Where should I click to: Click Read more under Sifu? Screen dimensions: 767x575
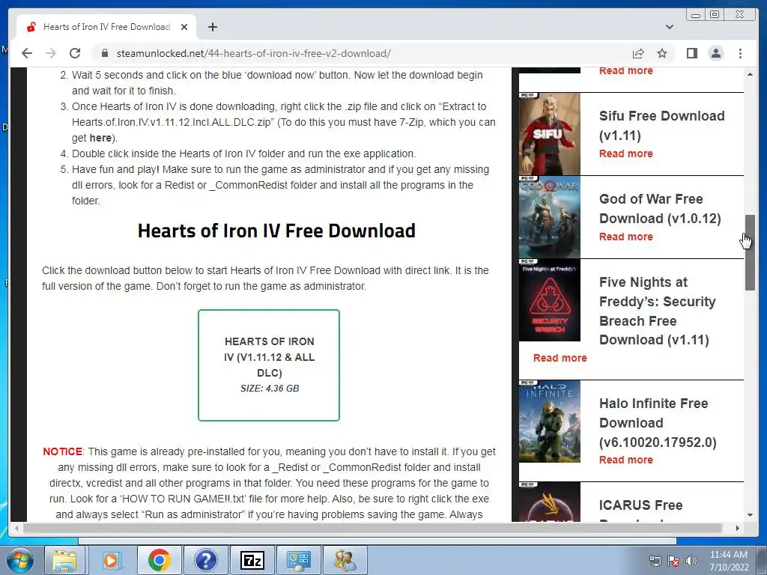click(x=625, y=153)
